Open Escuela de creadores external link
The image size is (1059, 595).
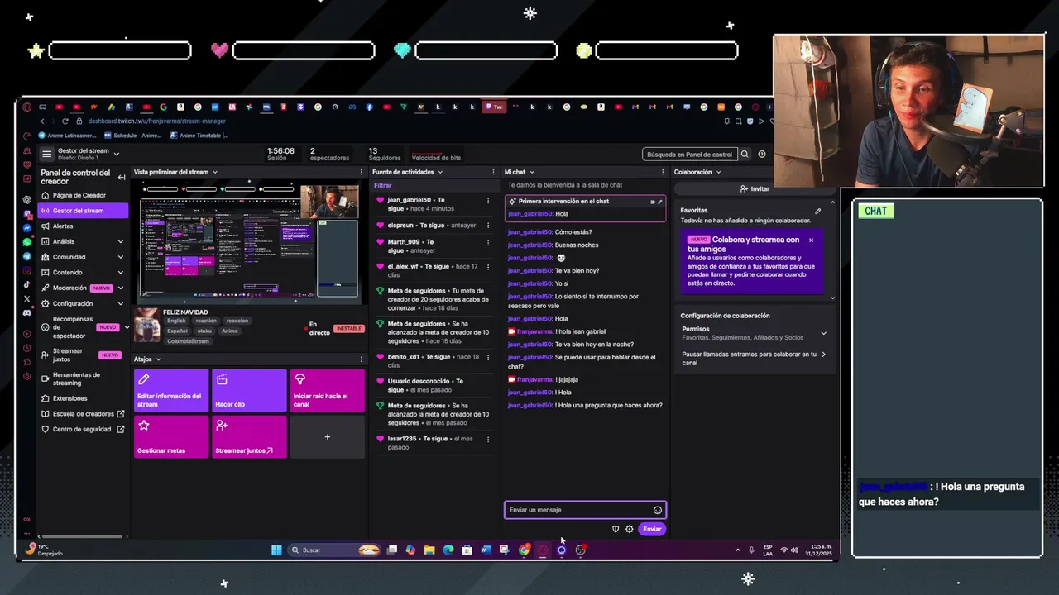point(84,413)
